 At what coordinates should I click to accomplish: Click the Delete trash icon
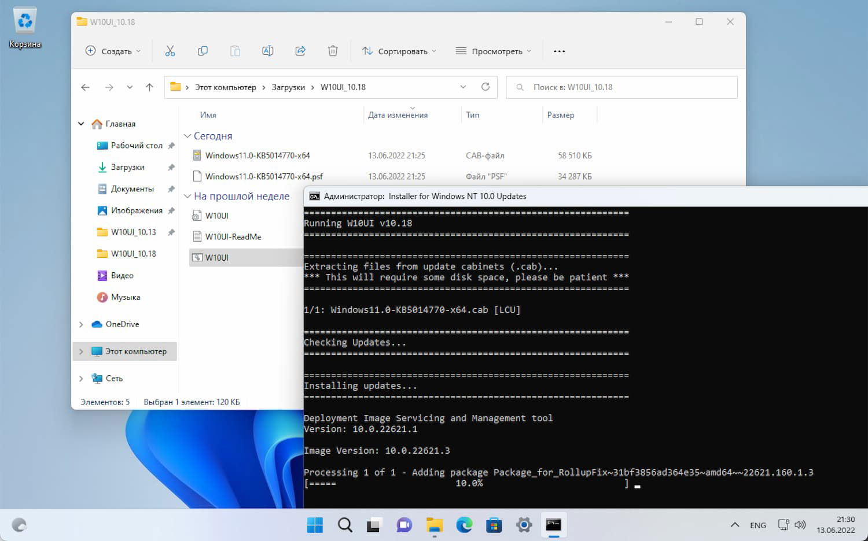[x=333, y=51]
